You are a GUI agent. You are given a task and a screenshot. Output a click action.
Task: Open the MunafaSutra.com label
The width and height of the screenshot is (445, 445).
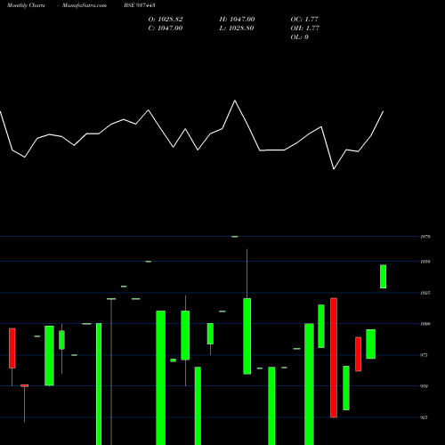pyautogui.click(x=85, y=5)
